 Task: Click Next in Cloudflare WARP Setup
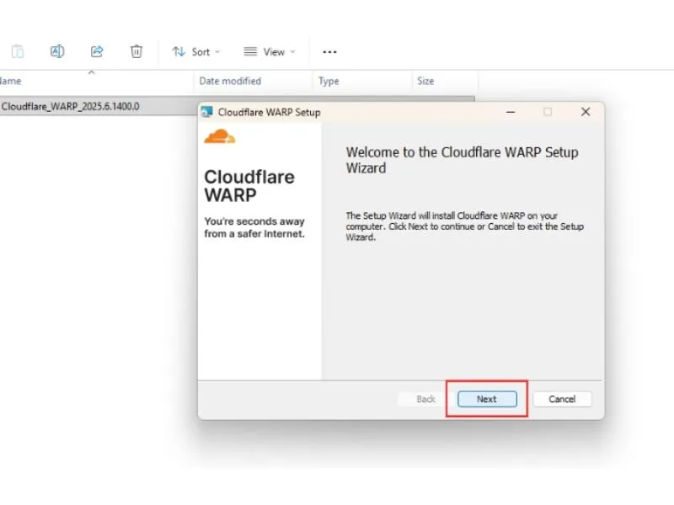pos(487,399)
